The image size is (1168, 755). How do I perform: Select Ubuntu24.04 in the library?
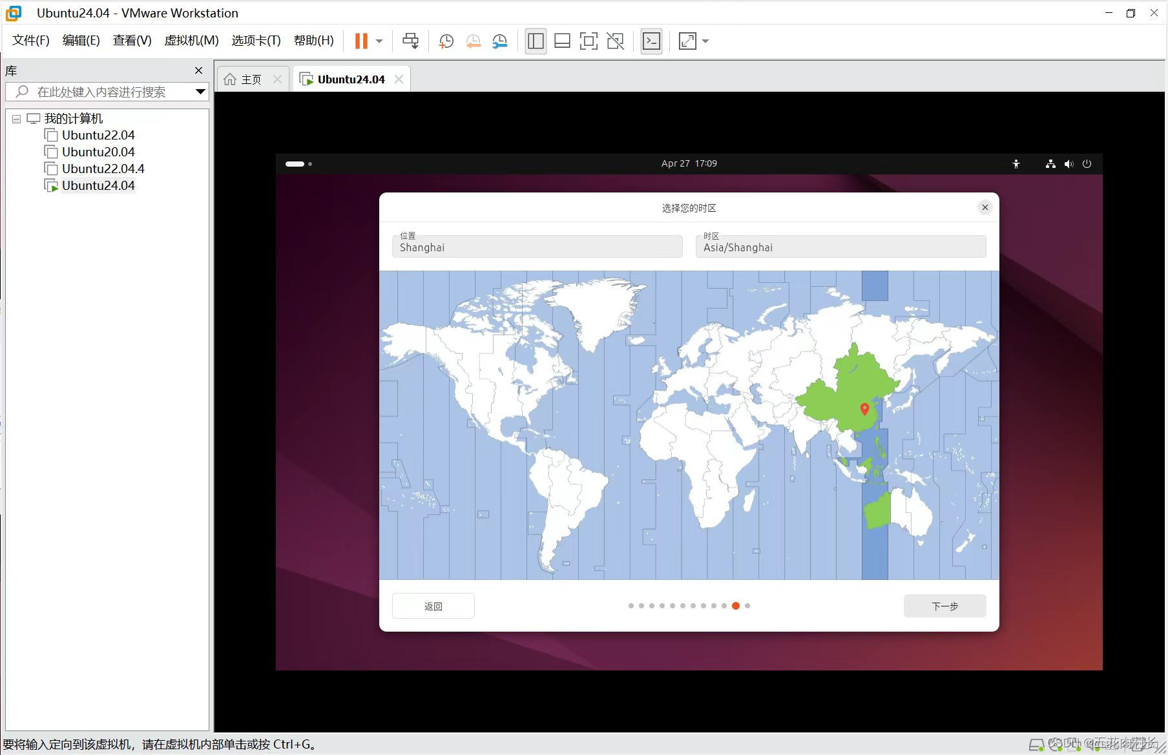(98, 185)
